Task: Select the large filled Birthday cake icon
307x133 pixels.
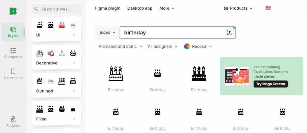Action: 199,73
